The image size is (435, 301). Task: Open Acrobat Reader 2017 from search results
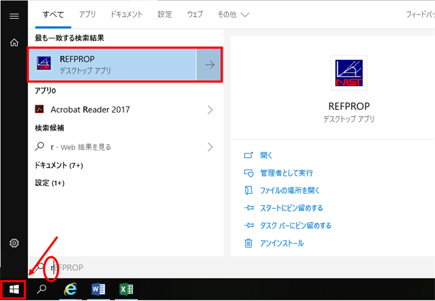tap(90, 109)
